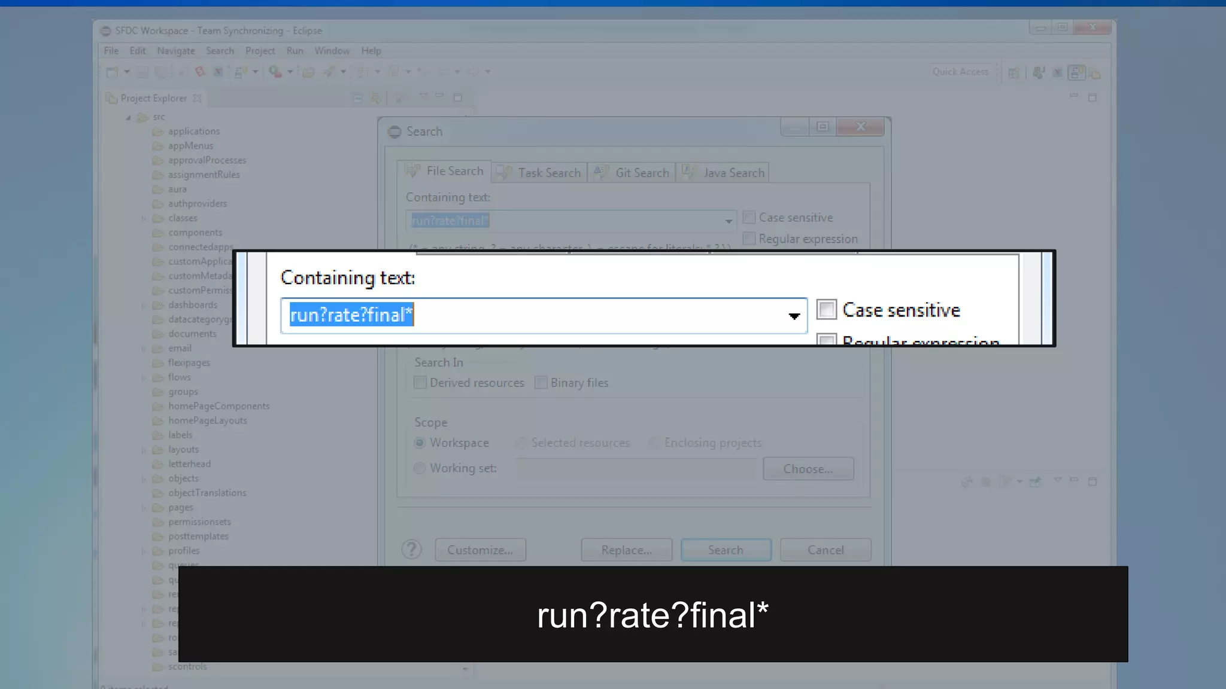This screenshot has width=1226, height=689.
Task: Click the wand toolbar icon
Action: (329, 72)
